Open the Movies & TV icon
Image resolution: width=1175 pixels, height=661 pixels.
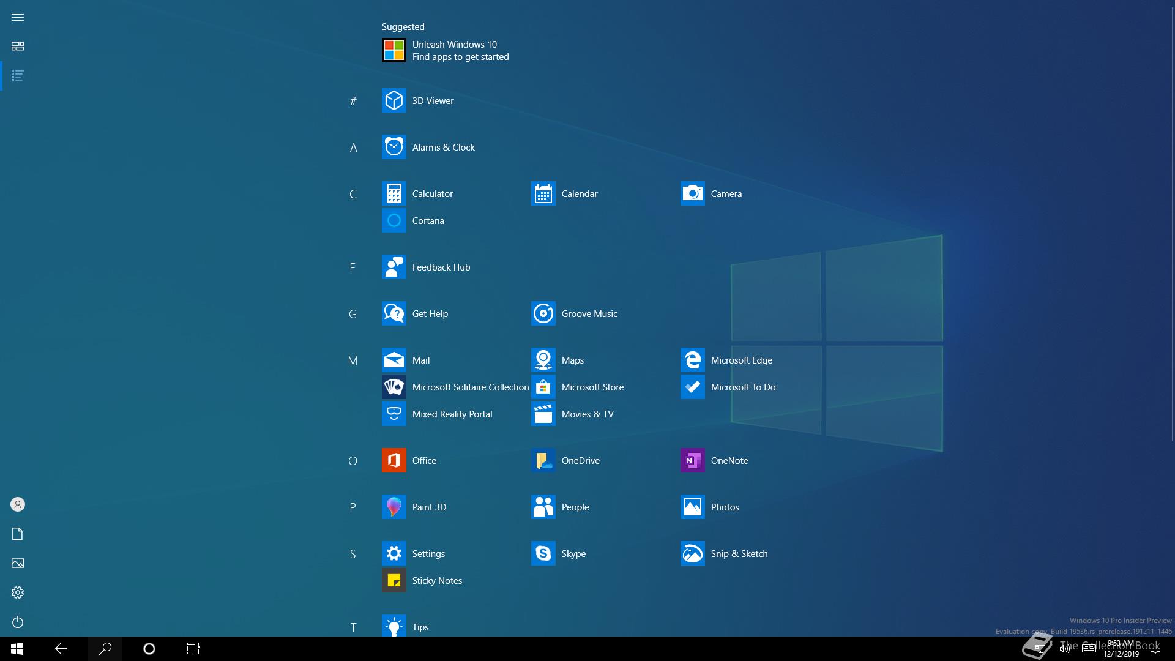pyautogui.click(x=543, y=414)
